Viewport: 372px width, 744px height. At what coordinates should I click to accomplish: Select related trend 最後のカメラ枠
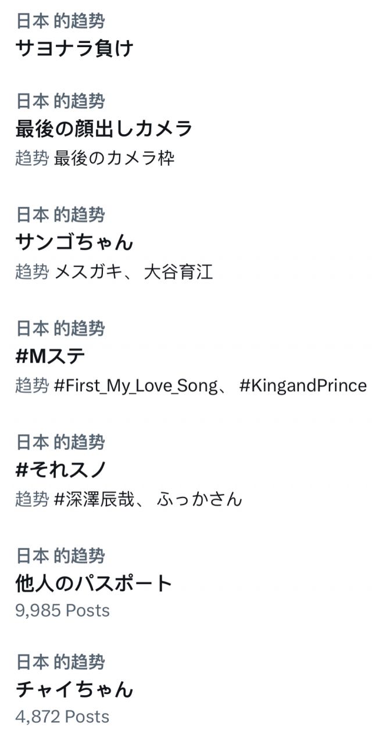(114, 158)
